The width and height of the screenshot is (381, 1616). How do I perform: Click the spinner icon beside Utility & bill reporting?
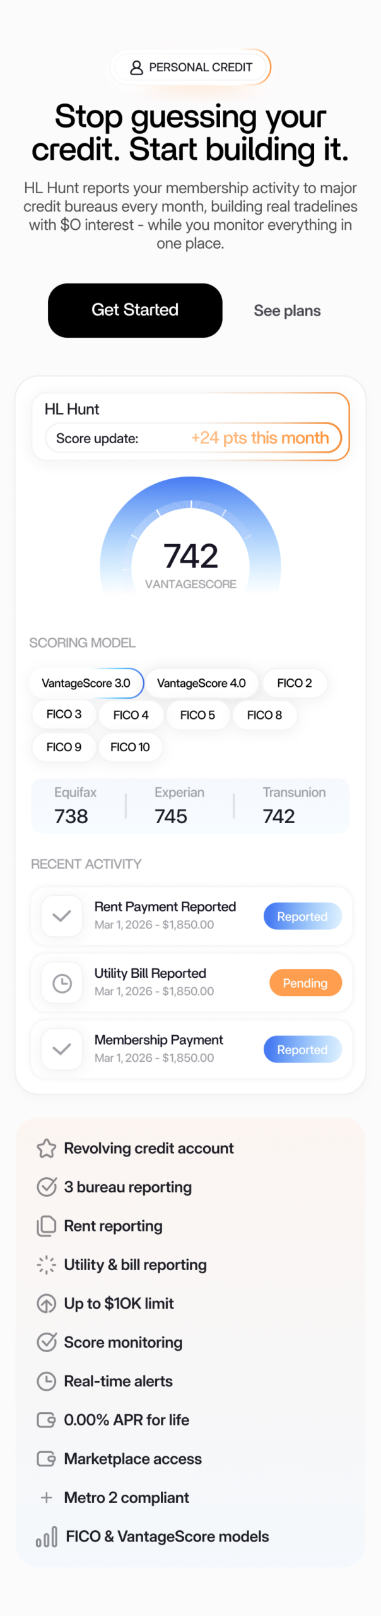(x=47, y=1264)
